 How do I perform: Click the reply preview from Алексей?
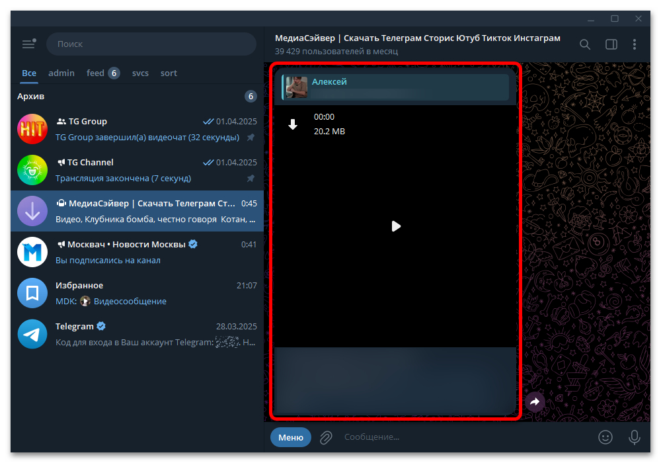pyautogui.click(x=395, y=87)
